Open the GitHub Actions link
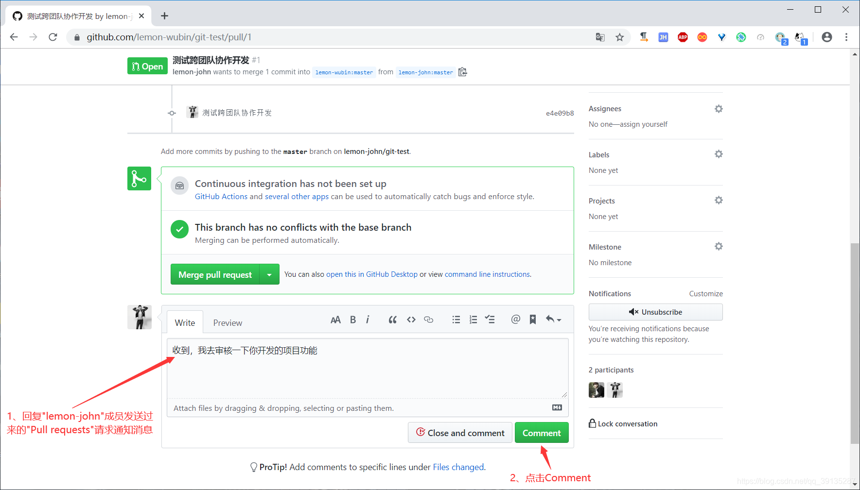Screen dimensions: 860x490 point(221,196)
